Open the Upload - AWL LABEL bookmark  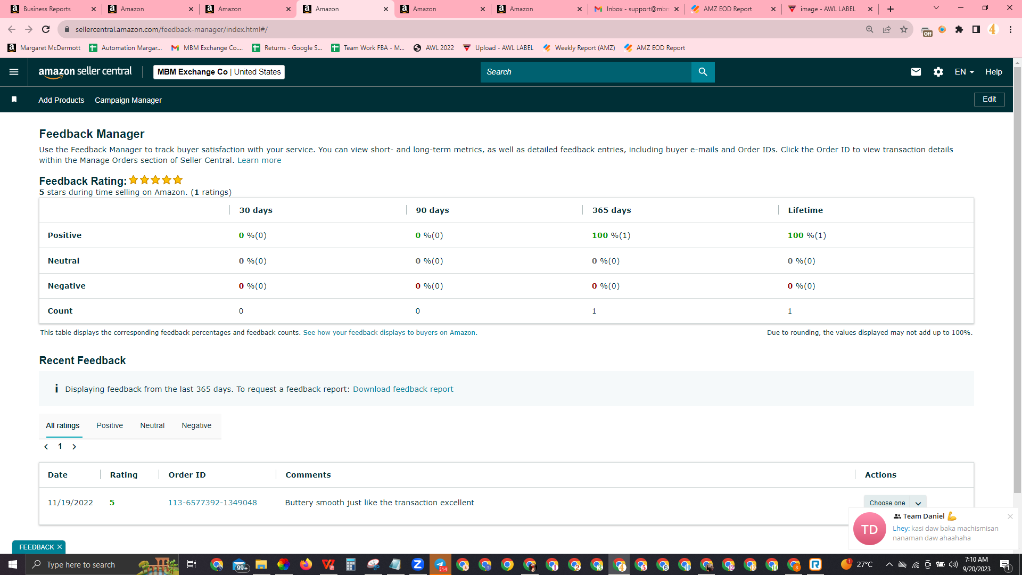[x=498, y=48]
